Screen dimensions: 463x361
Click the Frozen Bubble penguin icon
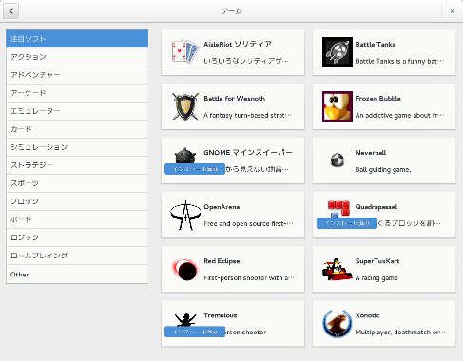338,106
